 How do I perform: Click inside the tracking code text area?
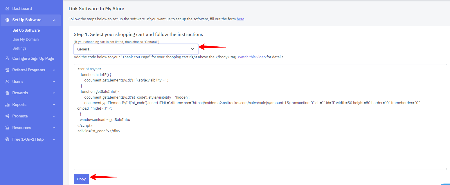[x=260, y=117]
